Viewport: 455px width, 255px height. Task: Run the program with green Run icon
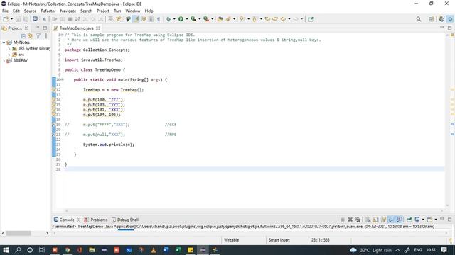[x=181, y=19]
